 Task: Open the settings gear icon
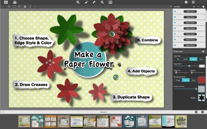click(193, 2)
